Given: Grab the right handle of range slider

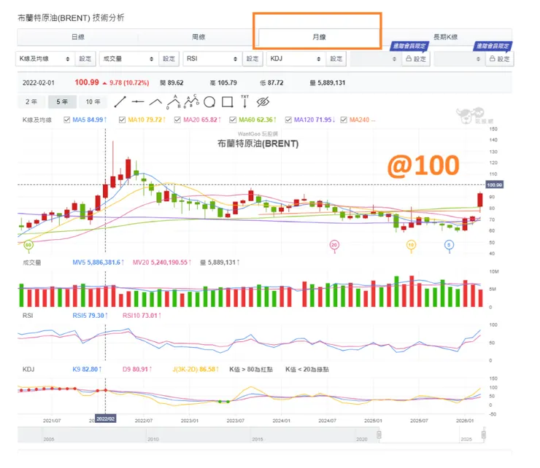Looking at the screenshot, I should pyautogui.click(x=484, y=434).
